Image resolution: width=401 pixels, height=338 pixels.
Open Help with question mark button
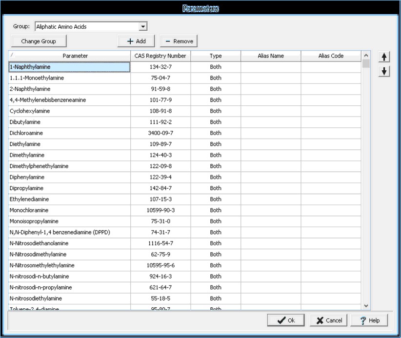[x=369, y=320]
